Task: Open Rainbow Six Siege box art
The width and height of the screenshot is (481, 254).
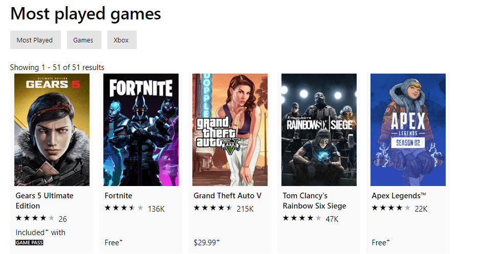Action: pyautogui.click(x=319, y=129)
